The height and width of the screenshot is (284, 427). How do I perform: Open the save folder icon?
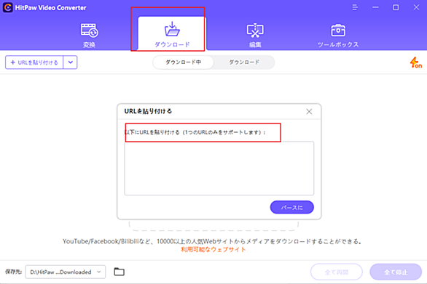coord(119,272)
